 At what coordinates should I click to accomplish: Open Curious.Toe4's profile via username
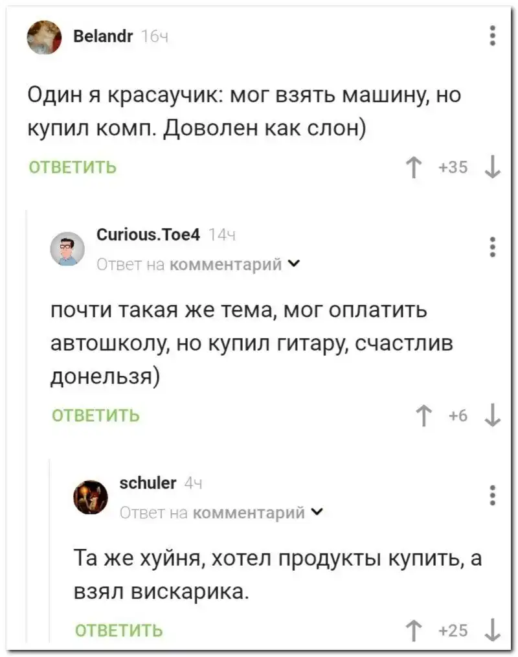(148, 235)
